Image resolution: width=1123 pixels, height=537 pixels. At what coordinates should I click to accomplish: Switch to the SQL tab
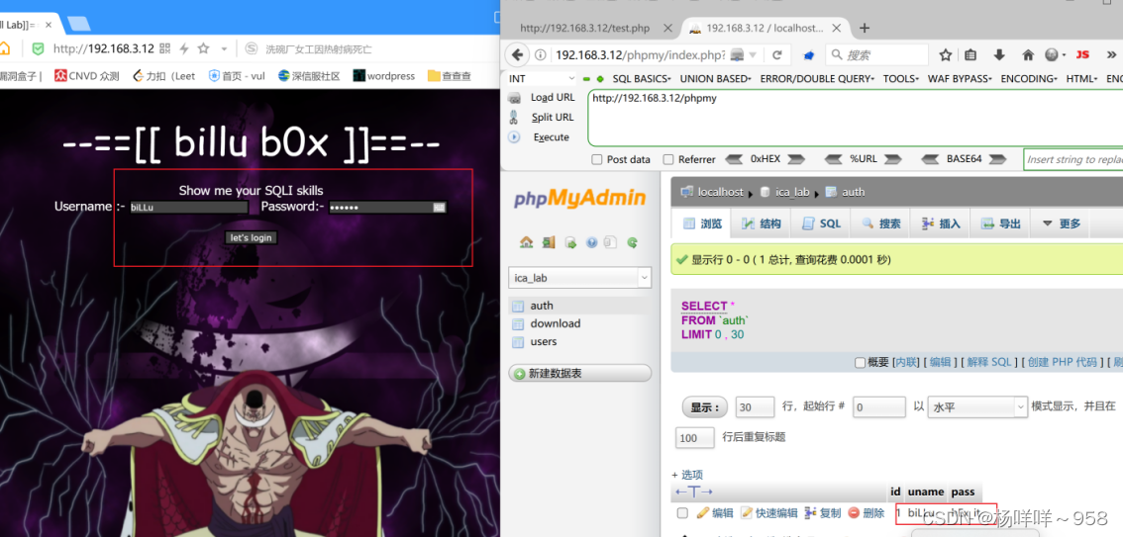coord(821,224)
